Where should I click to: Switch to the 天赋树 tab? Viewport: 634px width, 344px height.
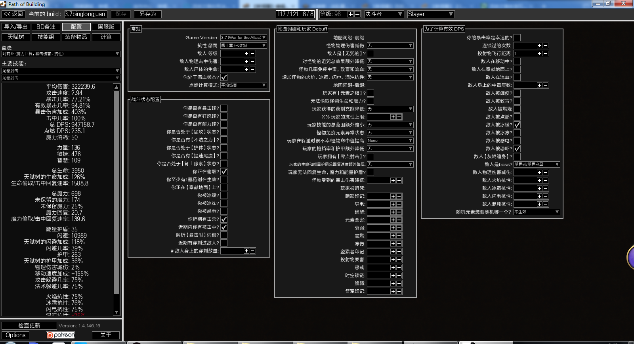[16, 37]
